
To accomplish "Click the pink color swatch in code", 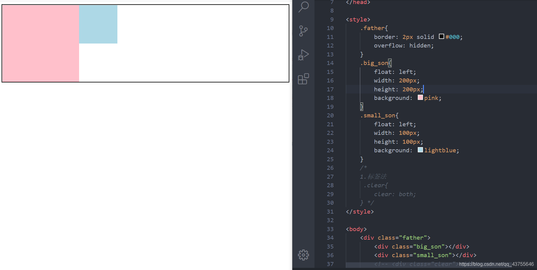I will point(420,97).
